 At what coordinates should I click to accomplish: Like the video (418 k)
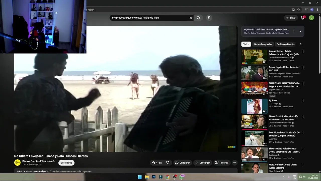(156, 163)
